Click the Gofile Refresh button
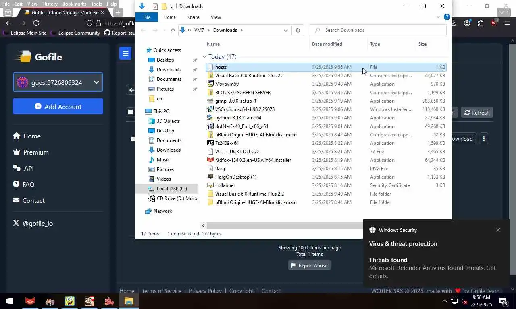The image size is (516, 309). coord(477,113)
